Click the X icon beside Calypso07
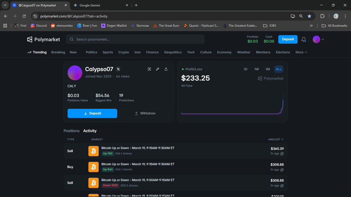The width and height of the screenshot is (351, 197). coord(118,69)
